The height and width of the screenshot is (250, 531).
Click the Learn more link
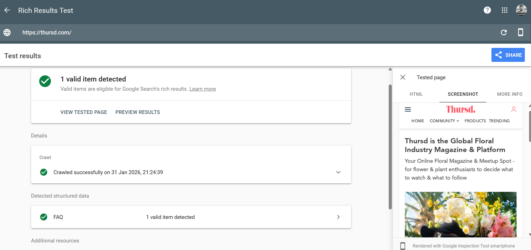pyautogui.click(x=203, y=89)
